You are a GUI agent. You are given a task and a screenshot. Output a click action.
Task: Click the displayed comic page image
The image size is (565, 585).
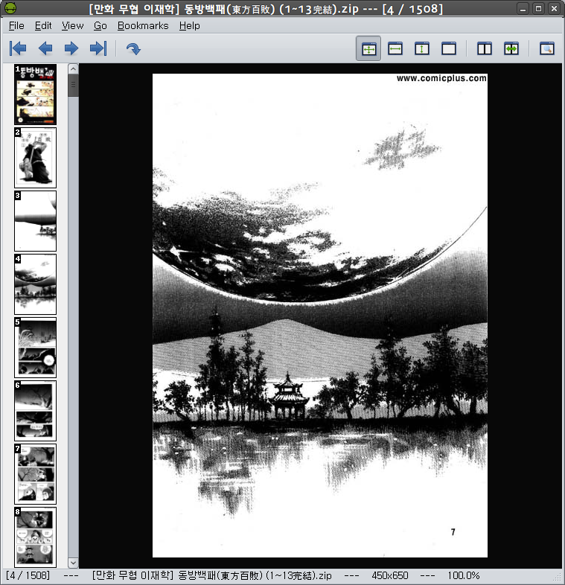coord(320,316)
